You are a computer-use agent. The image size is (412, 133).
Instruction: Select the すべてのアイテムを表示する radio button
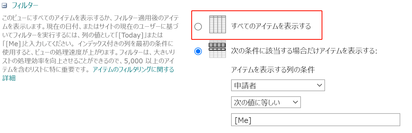pyautogui.click(x=198, y=27)
